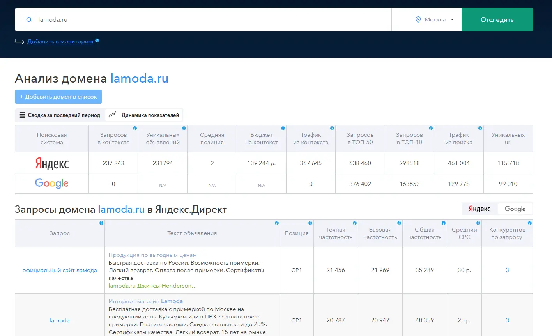The width and height of the screenshot is (552, 336).
Task: Show info for Трафик из поиска column
Action: tap(480, 128)
